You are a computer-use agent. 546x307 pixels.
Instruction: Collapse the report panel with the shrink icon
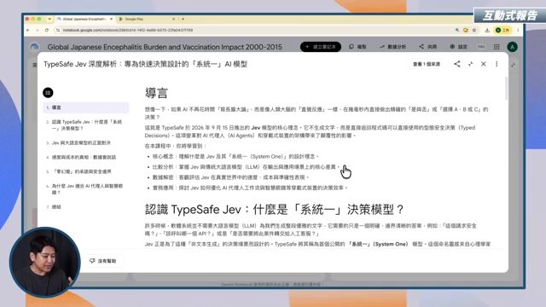point(470,64)
